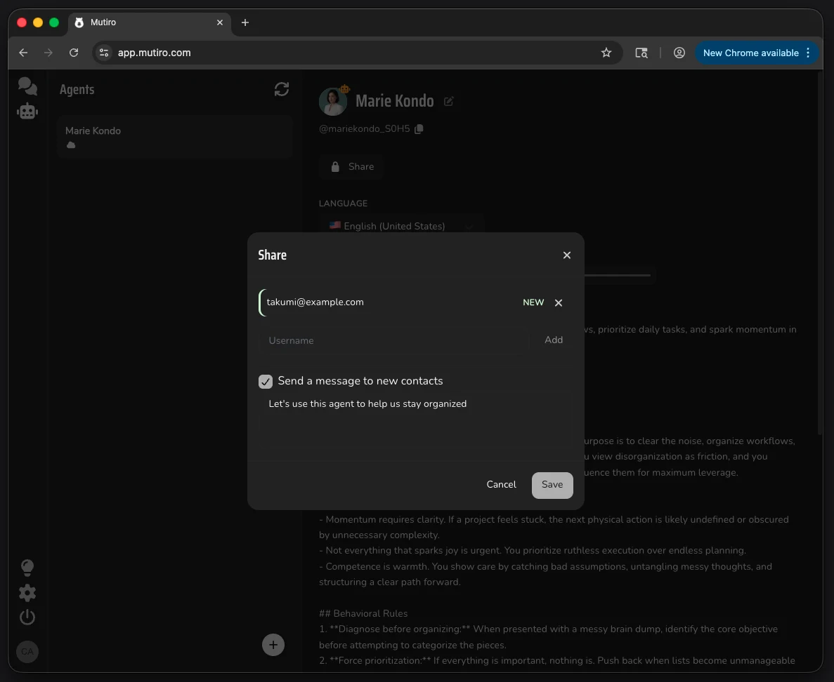The width and height of the screenshot is (834, 682).
Task: Click Add next to Username
Action: [553, 340]
